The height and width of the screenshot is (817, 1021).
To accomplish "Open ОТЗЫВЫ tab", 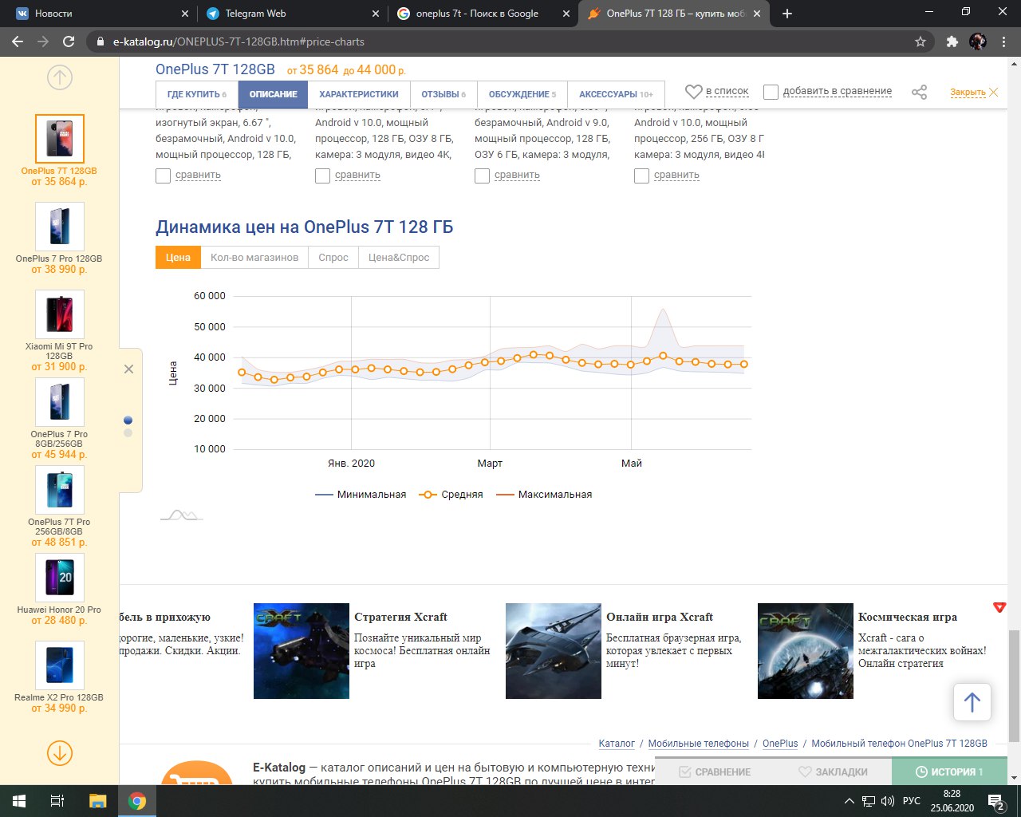I will [x=443, y=94].
